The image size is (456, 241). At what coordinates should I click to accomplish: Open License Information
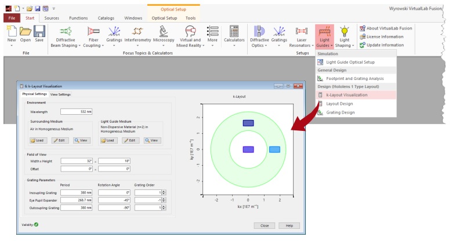[382, 36]
